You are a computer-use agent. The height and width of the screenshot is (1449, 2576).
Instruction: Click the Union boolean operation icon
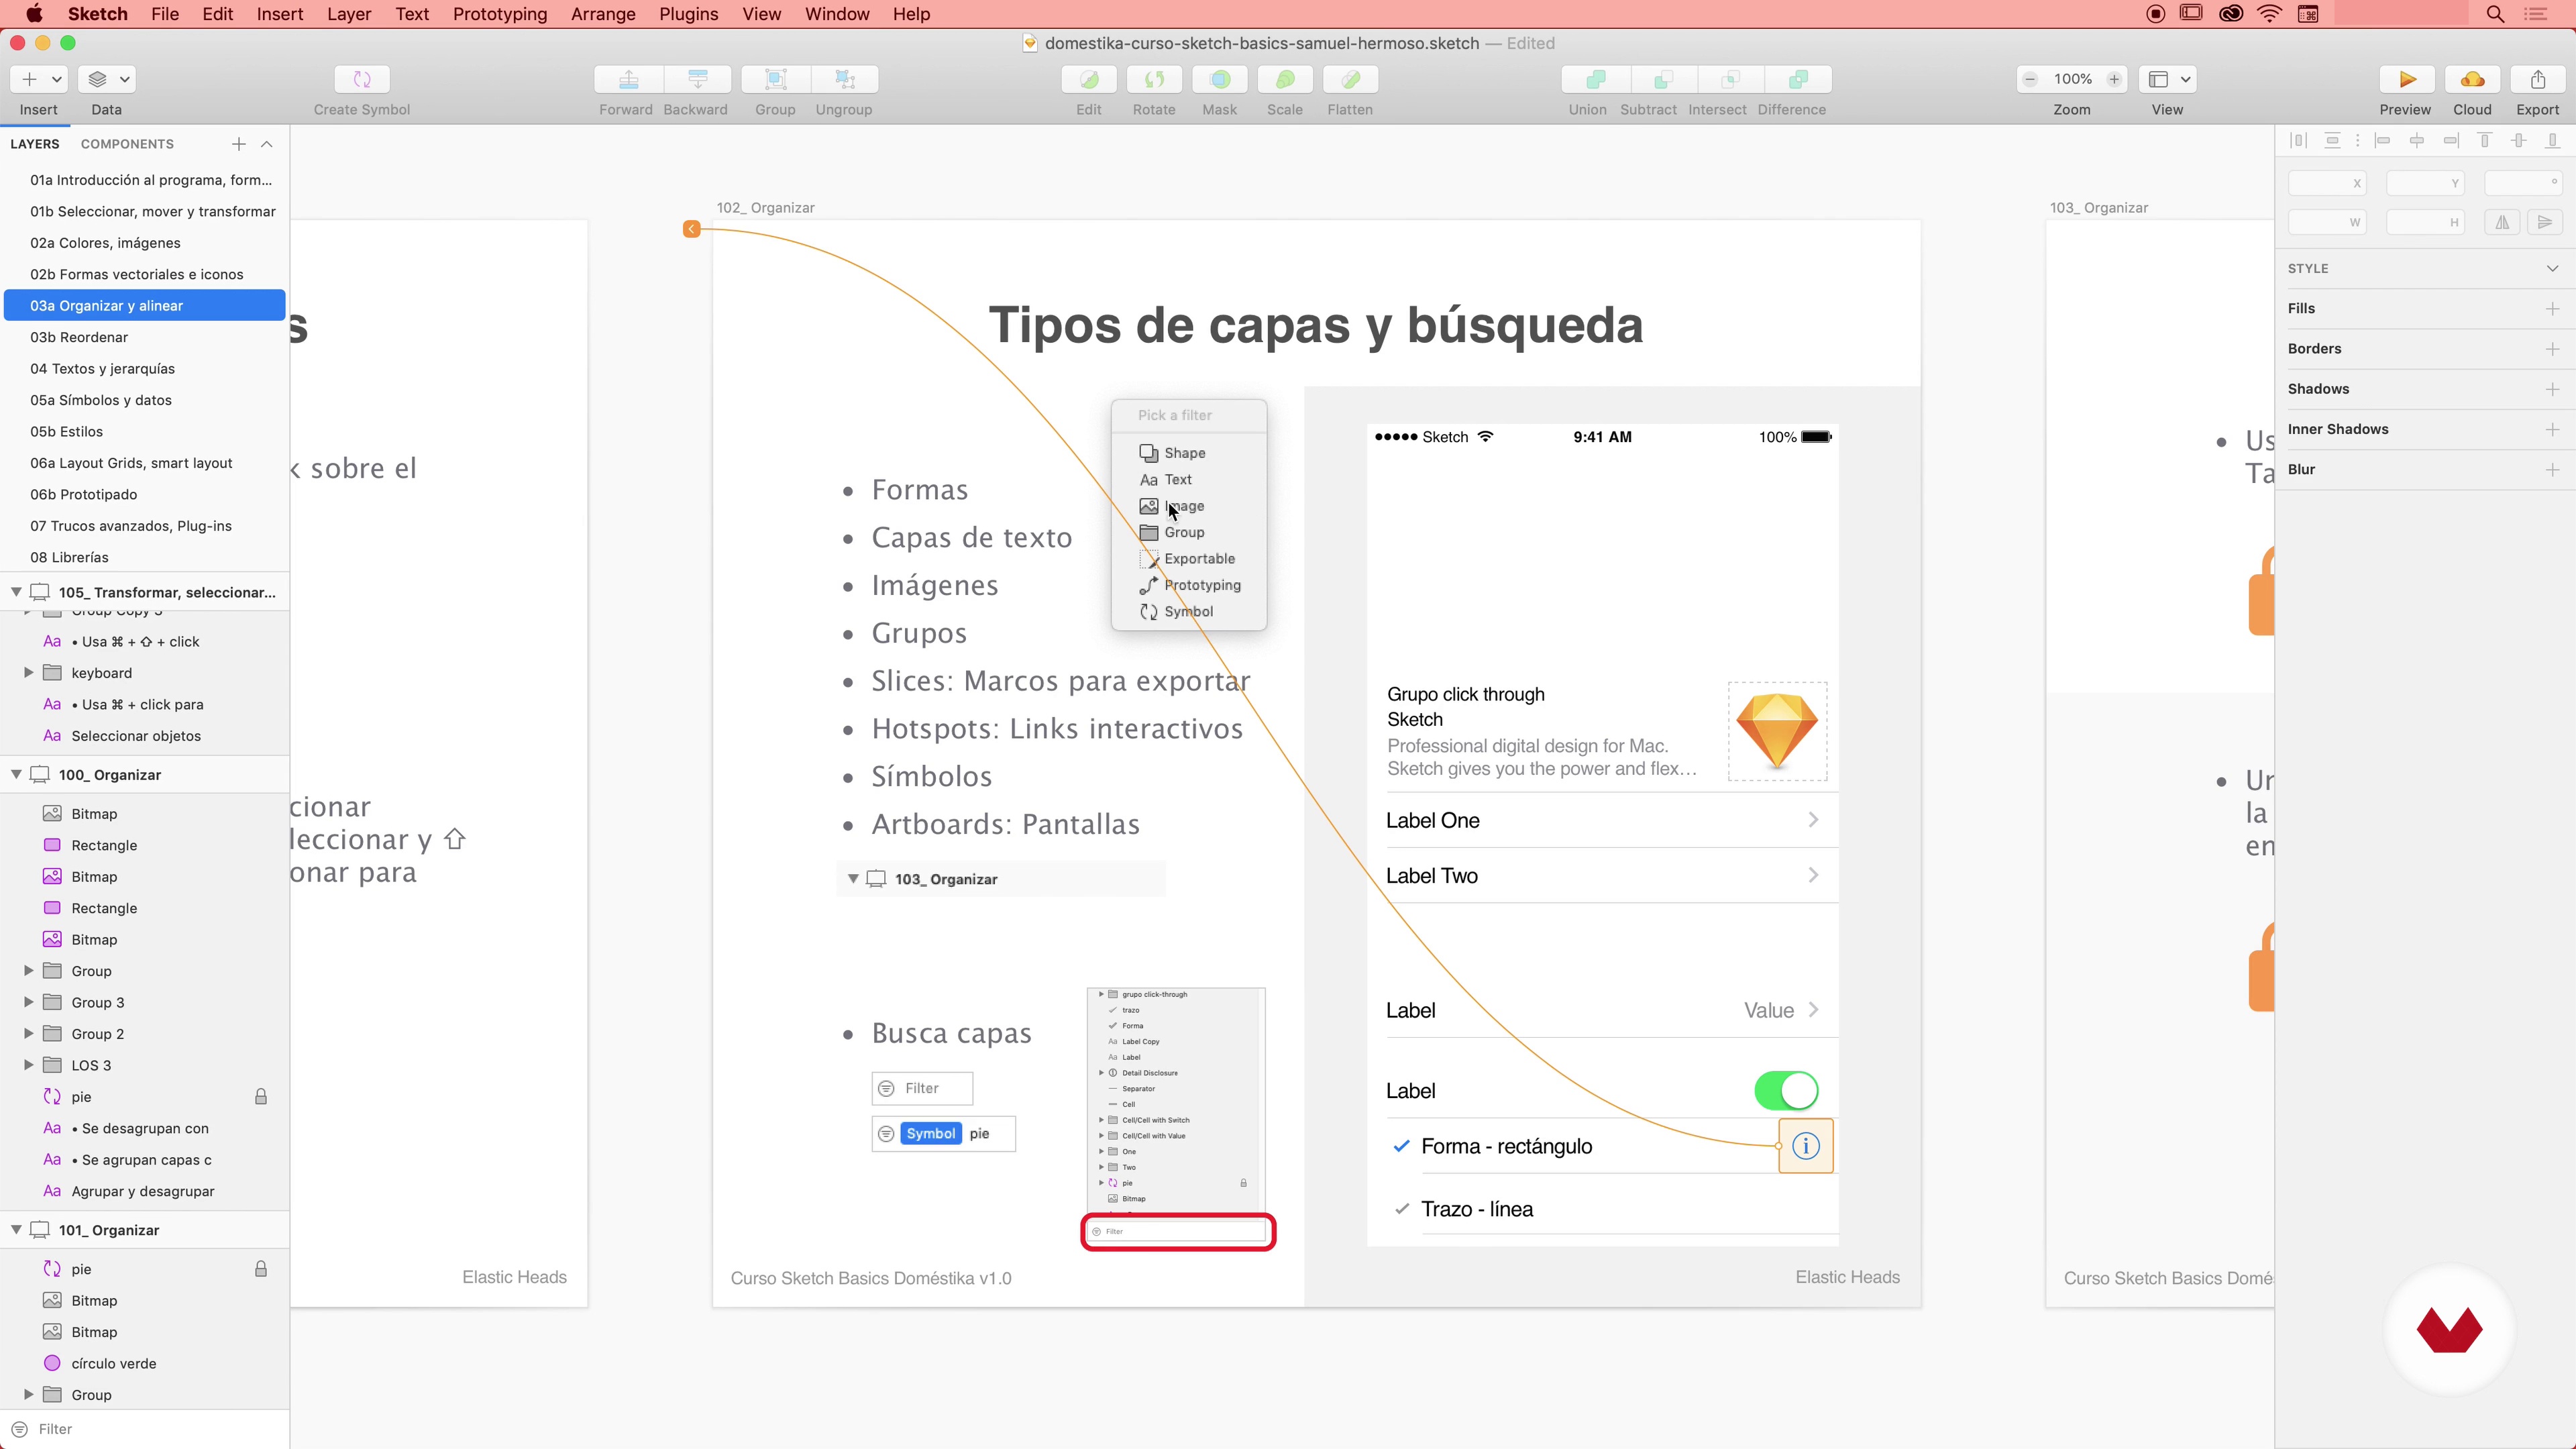(1596, 79)
